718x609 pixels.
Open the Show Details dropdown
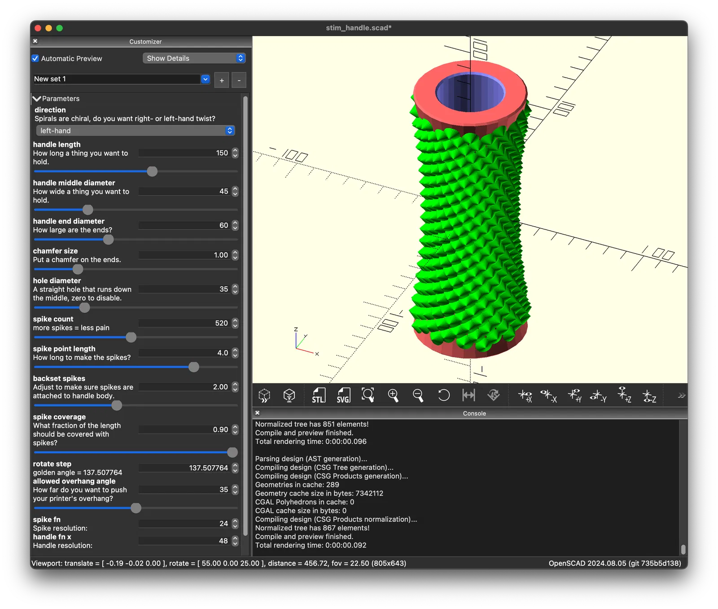pos(194,58)
